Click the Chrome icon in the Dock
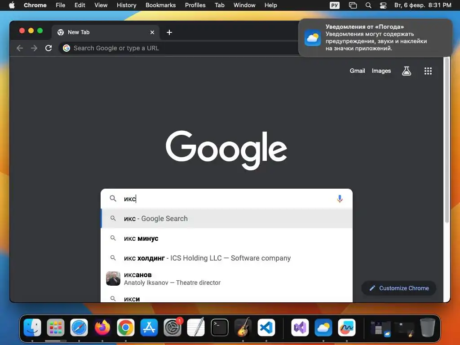This screenshot has width=460, height=345. (x=126, y=327)
